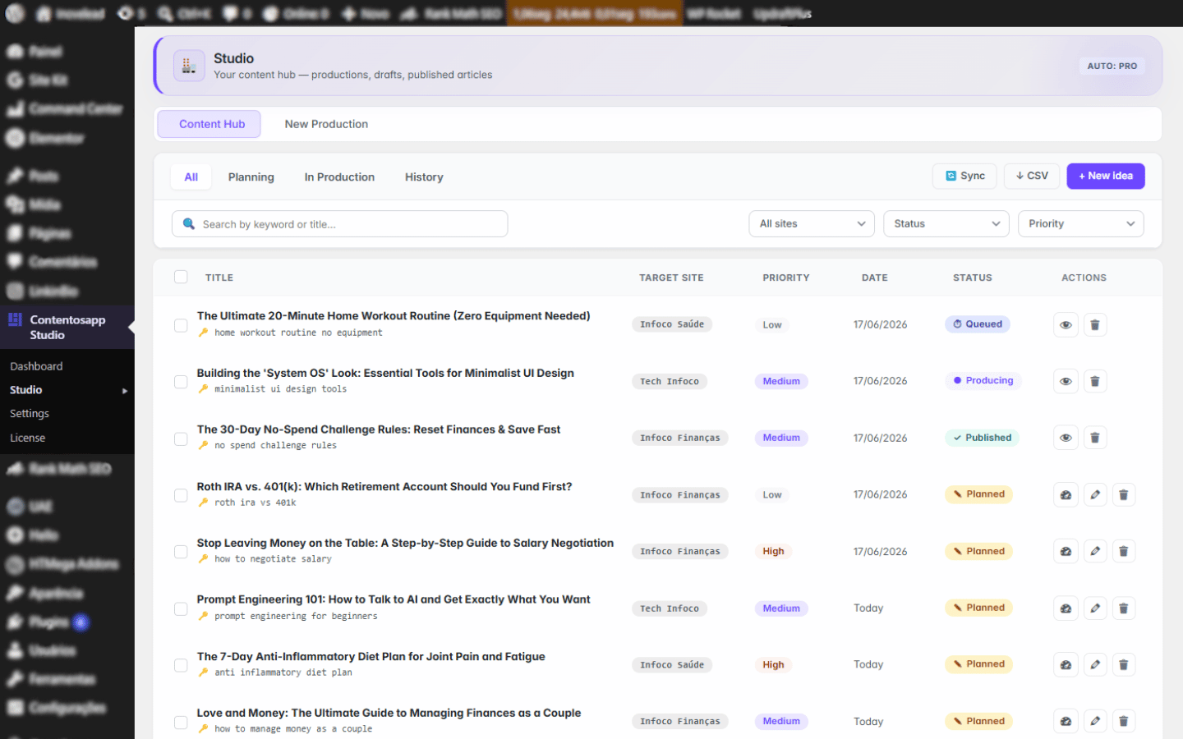1183x739 pixels.
Task: Click the WordPress logo in the admin bar
Action: pyautogui.click(x=15, y=13)
